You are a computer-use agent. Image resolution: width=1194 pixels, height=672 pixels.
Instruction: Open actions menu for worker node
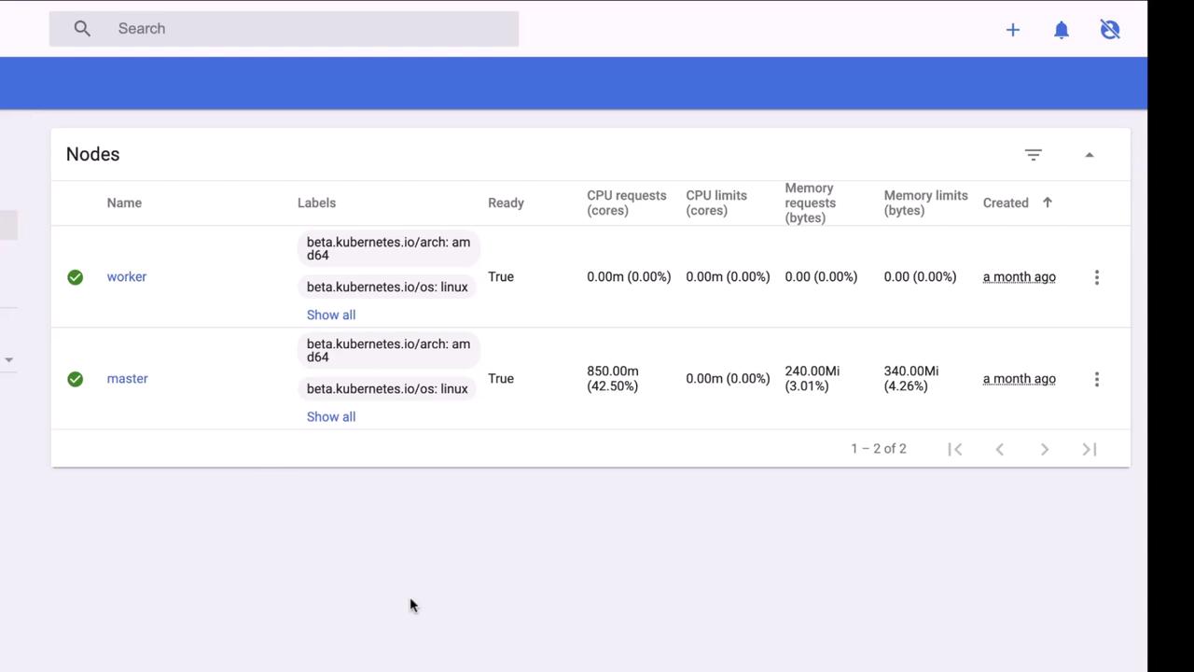click(x=1096, y=277)
